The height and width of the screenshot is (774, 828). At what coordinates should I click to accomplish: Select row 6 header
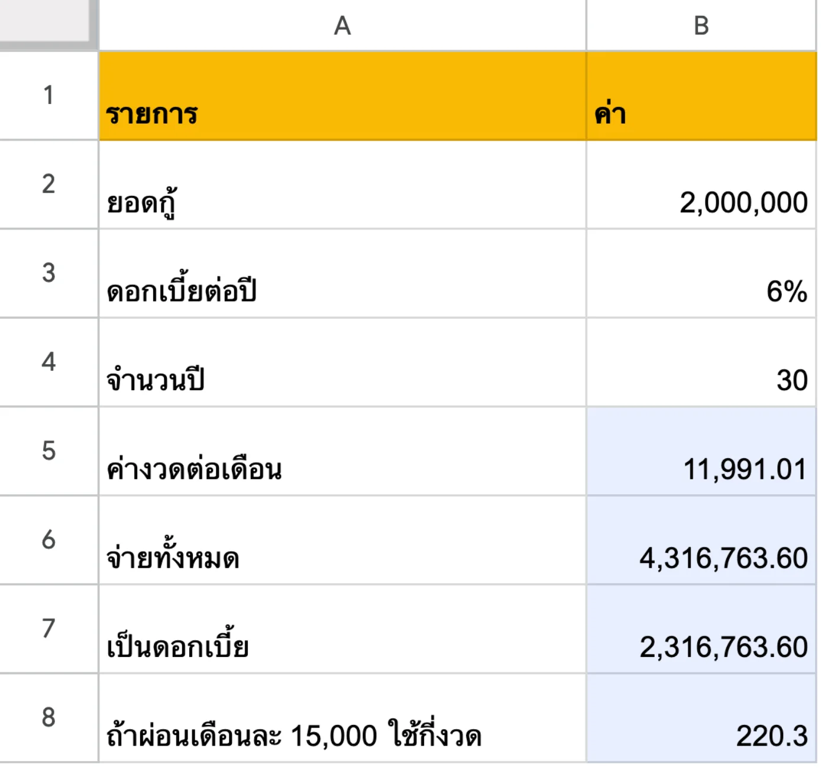(48, 540)
